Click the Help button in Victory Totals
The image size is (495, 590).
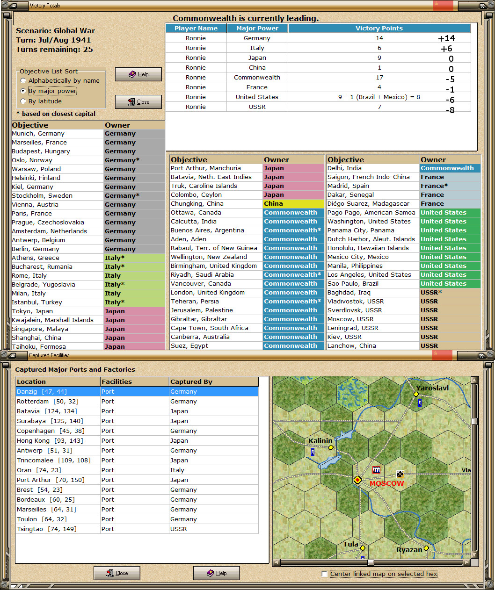(138, 74)
